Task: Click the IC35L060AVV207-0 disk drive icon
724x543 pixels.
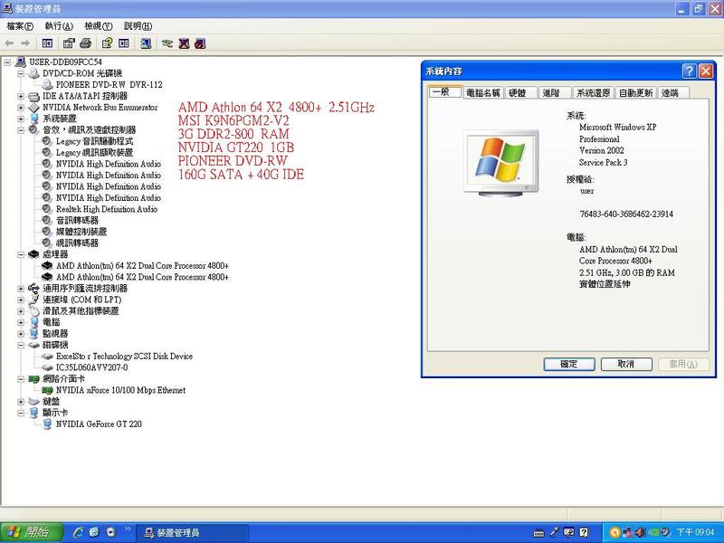Action: pos(47,367)
